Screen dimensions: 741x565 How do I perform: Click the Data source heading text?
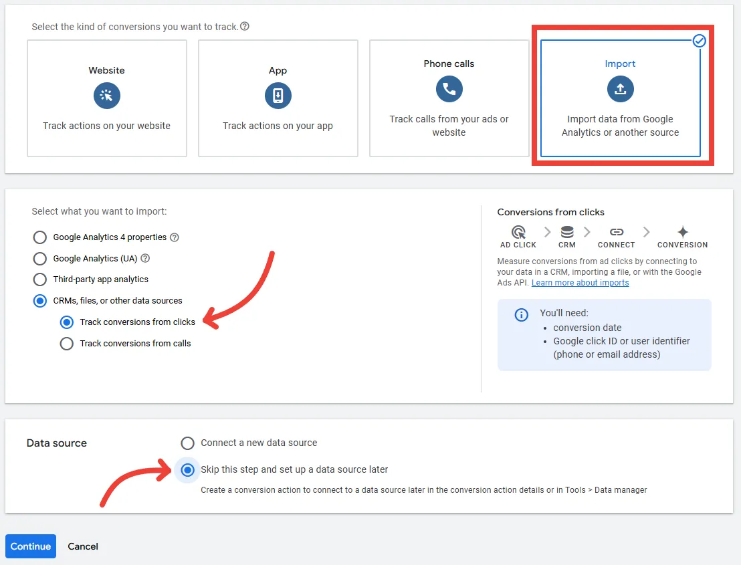[57, 443]
